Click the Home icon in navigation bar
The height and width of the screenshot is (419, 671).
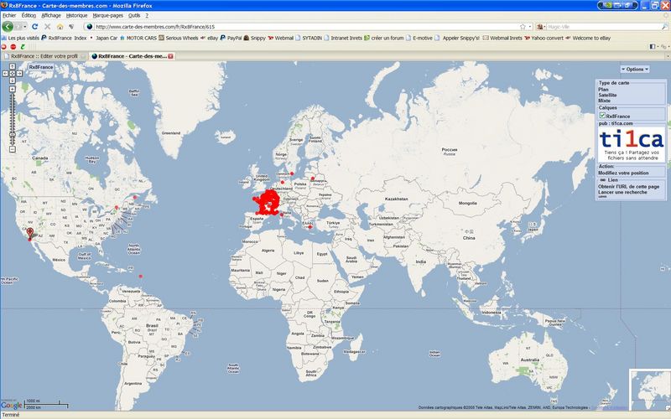pos(60,26)
